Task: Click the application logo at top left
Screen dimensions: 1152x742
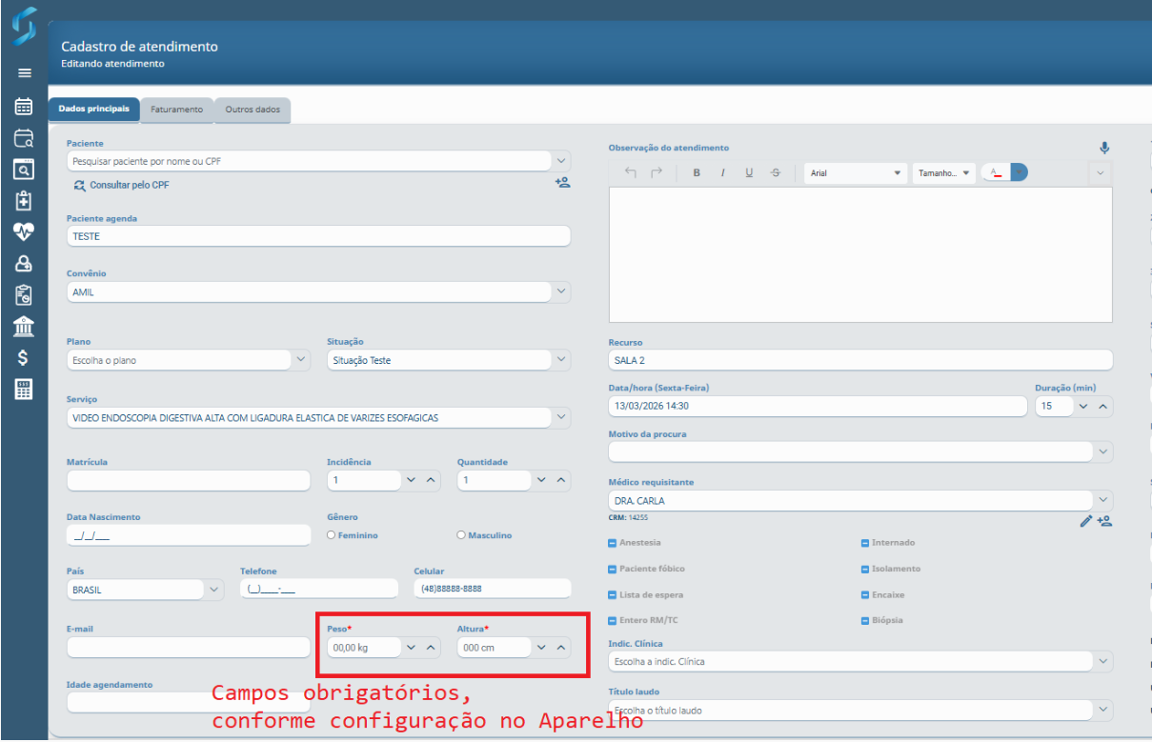Action: 24,26
